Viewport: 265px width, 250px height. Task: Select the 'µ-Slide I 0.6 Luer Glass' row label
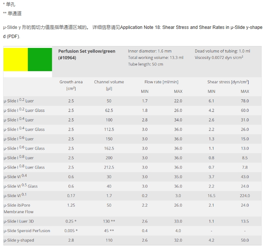[24, 148]
